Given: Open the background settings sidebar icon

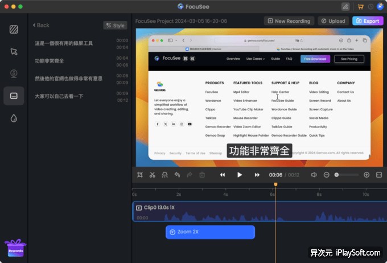Looking at the screenshot, I should click(14, 30).
